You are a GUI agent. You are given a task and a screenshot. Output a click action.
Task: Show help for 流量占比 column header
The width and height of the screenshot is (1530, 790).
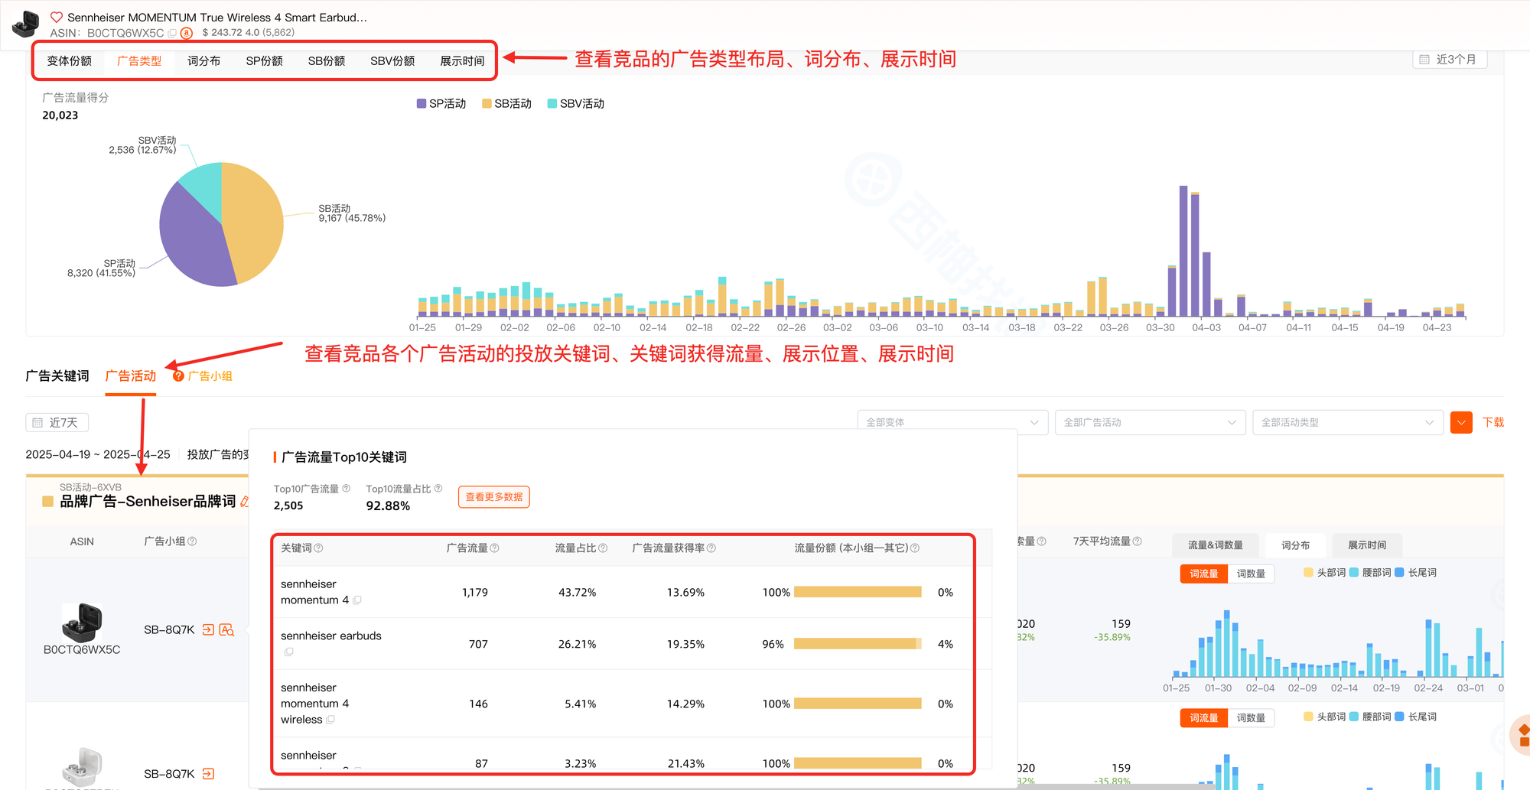point(603,548)
